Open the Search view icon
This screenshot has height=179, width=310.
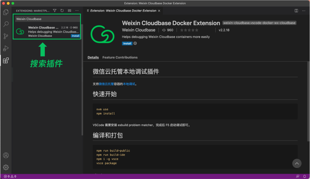pyautogui.click(x=6, y=24)
